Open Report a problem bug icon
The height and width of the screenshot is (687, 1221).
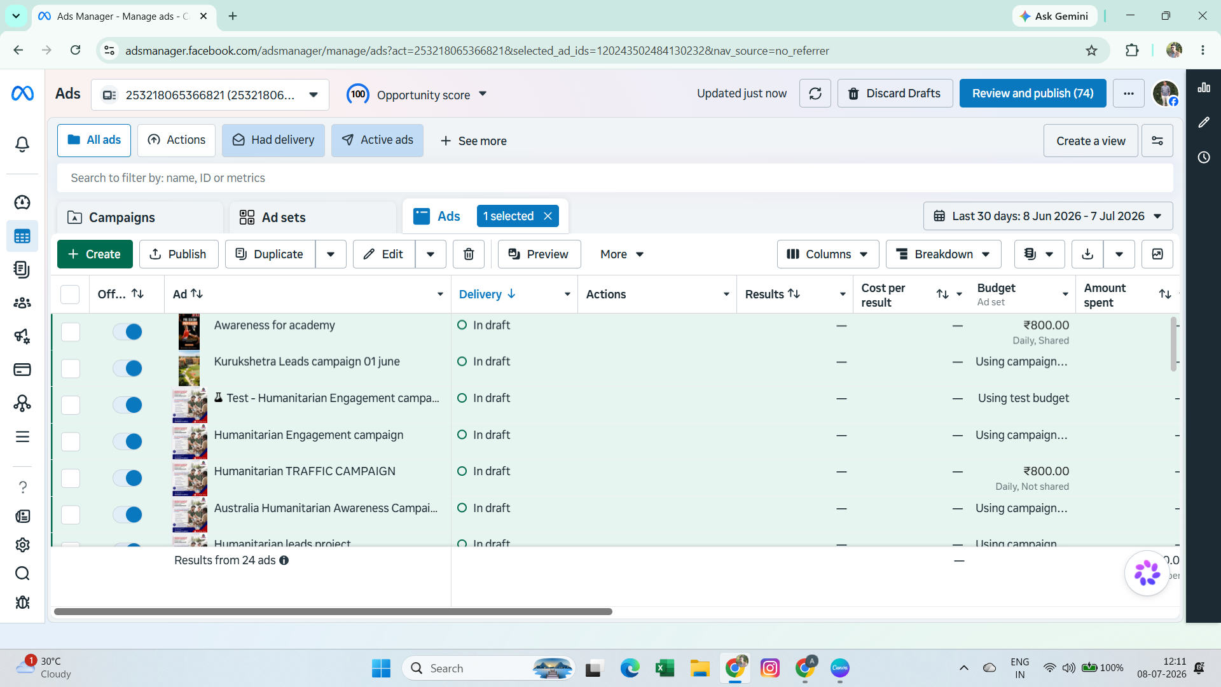pyautogui.click(x=22, y=602)
